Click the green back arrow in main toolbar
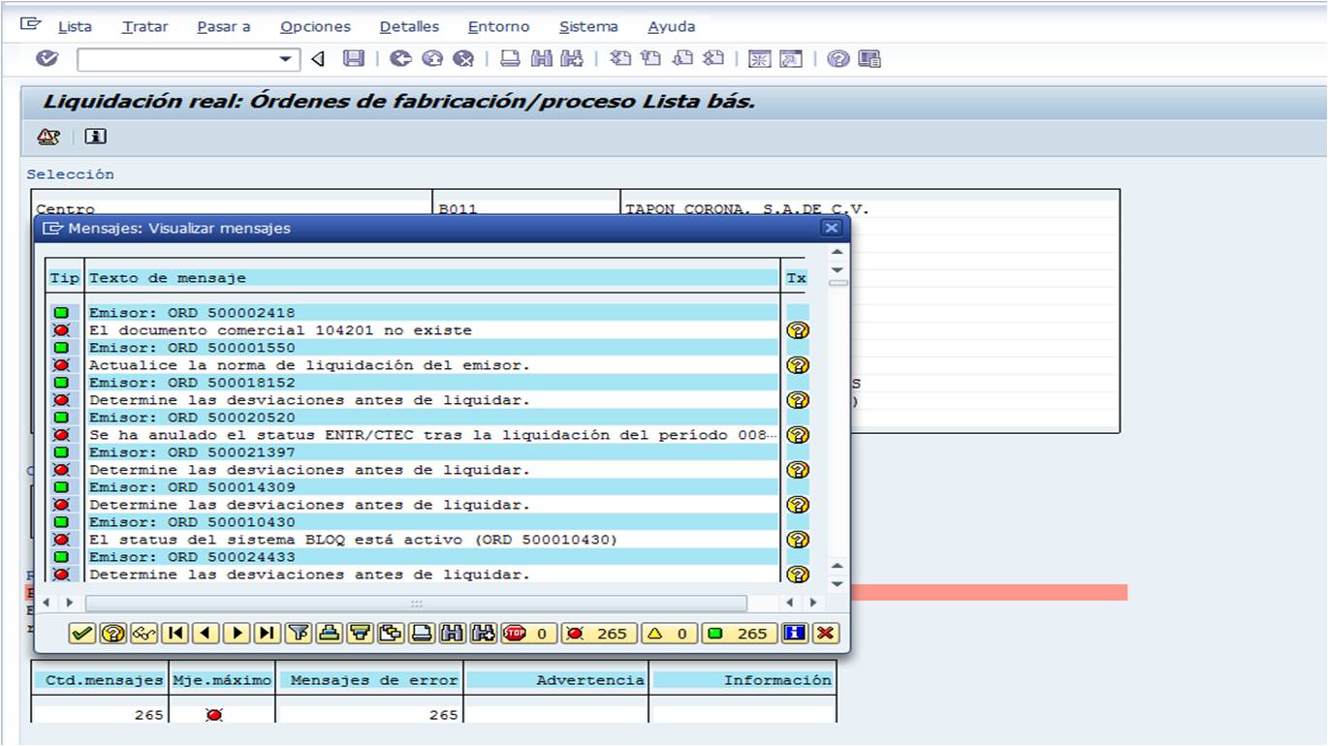The width and height of the screenshot is (1328, 746). [x=400, y=59]
